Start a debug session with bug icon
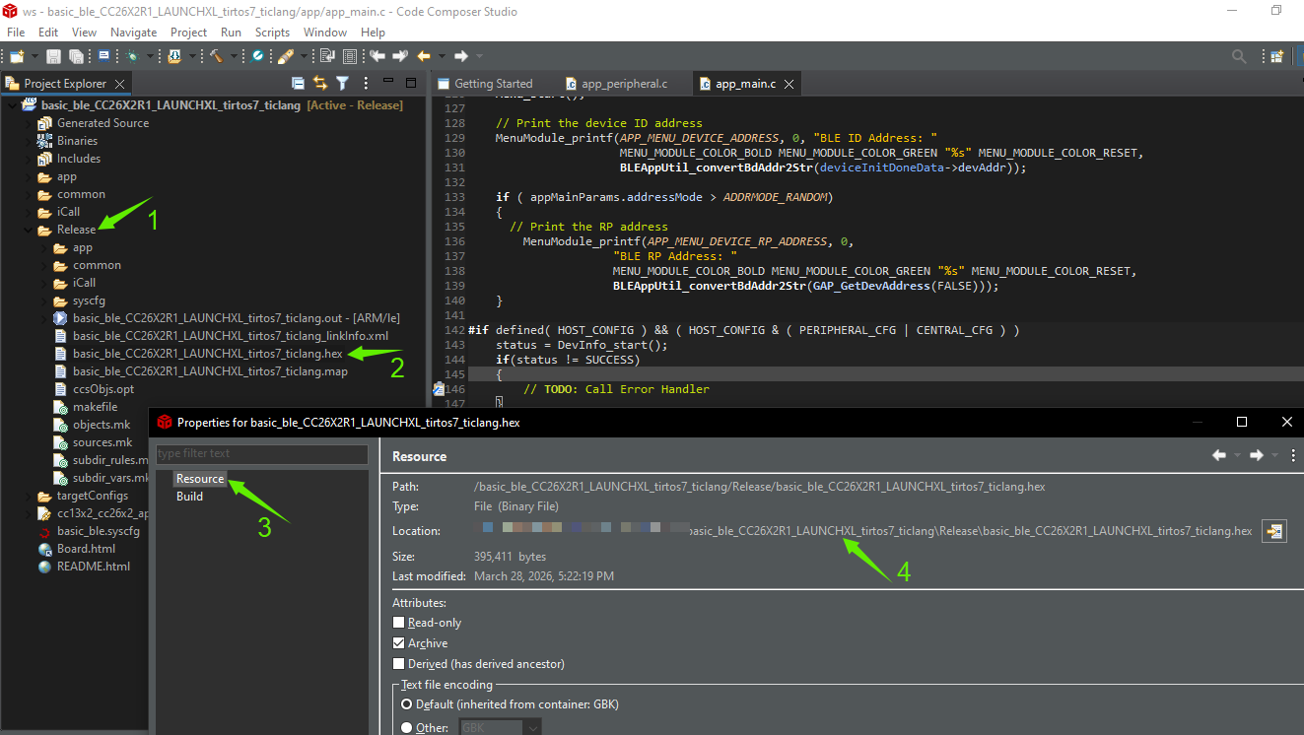Image resolution: width=1304 pixels, height=735 pixels. [x=132, y=56]
